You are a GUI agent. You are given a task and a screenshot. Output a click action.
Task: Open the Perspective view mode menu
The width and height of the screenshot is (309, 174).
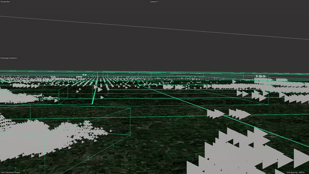pyautogui.click(x=5, y=2)
